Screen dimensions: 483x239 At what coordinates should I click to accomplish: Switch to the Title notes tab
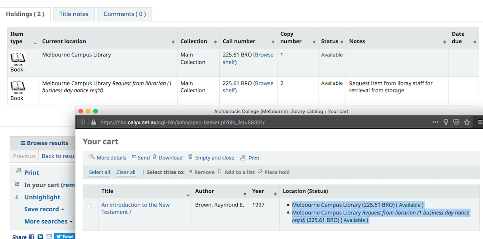click(74, 14)
